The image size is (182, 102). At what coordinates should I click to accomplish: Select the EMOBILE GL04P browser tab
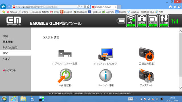click(104, 7)
